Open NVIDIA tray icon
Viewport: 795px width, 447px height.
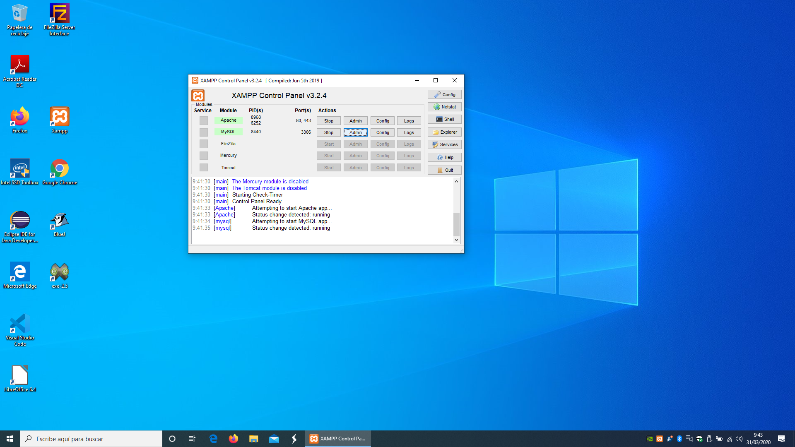650,439
